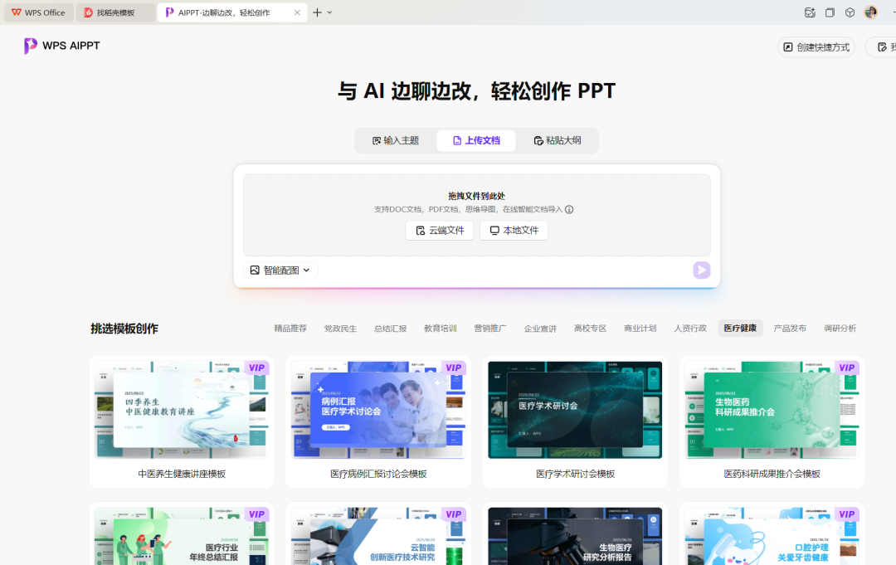Select 总结汇报 template category

pos(390,329)
